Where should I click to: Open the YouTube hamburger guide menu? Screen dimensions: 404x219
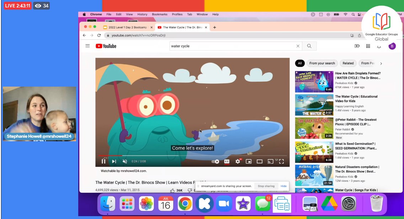87,46
